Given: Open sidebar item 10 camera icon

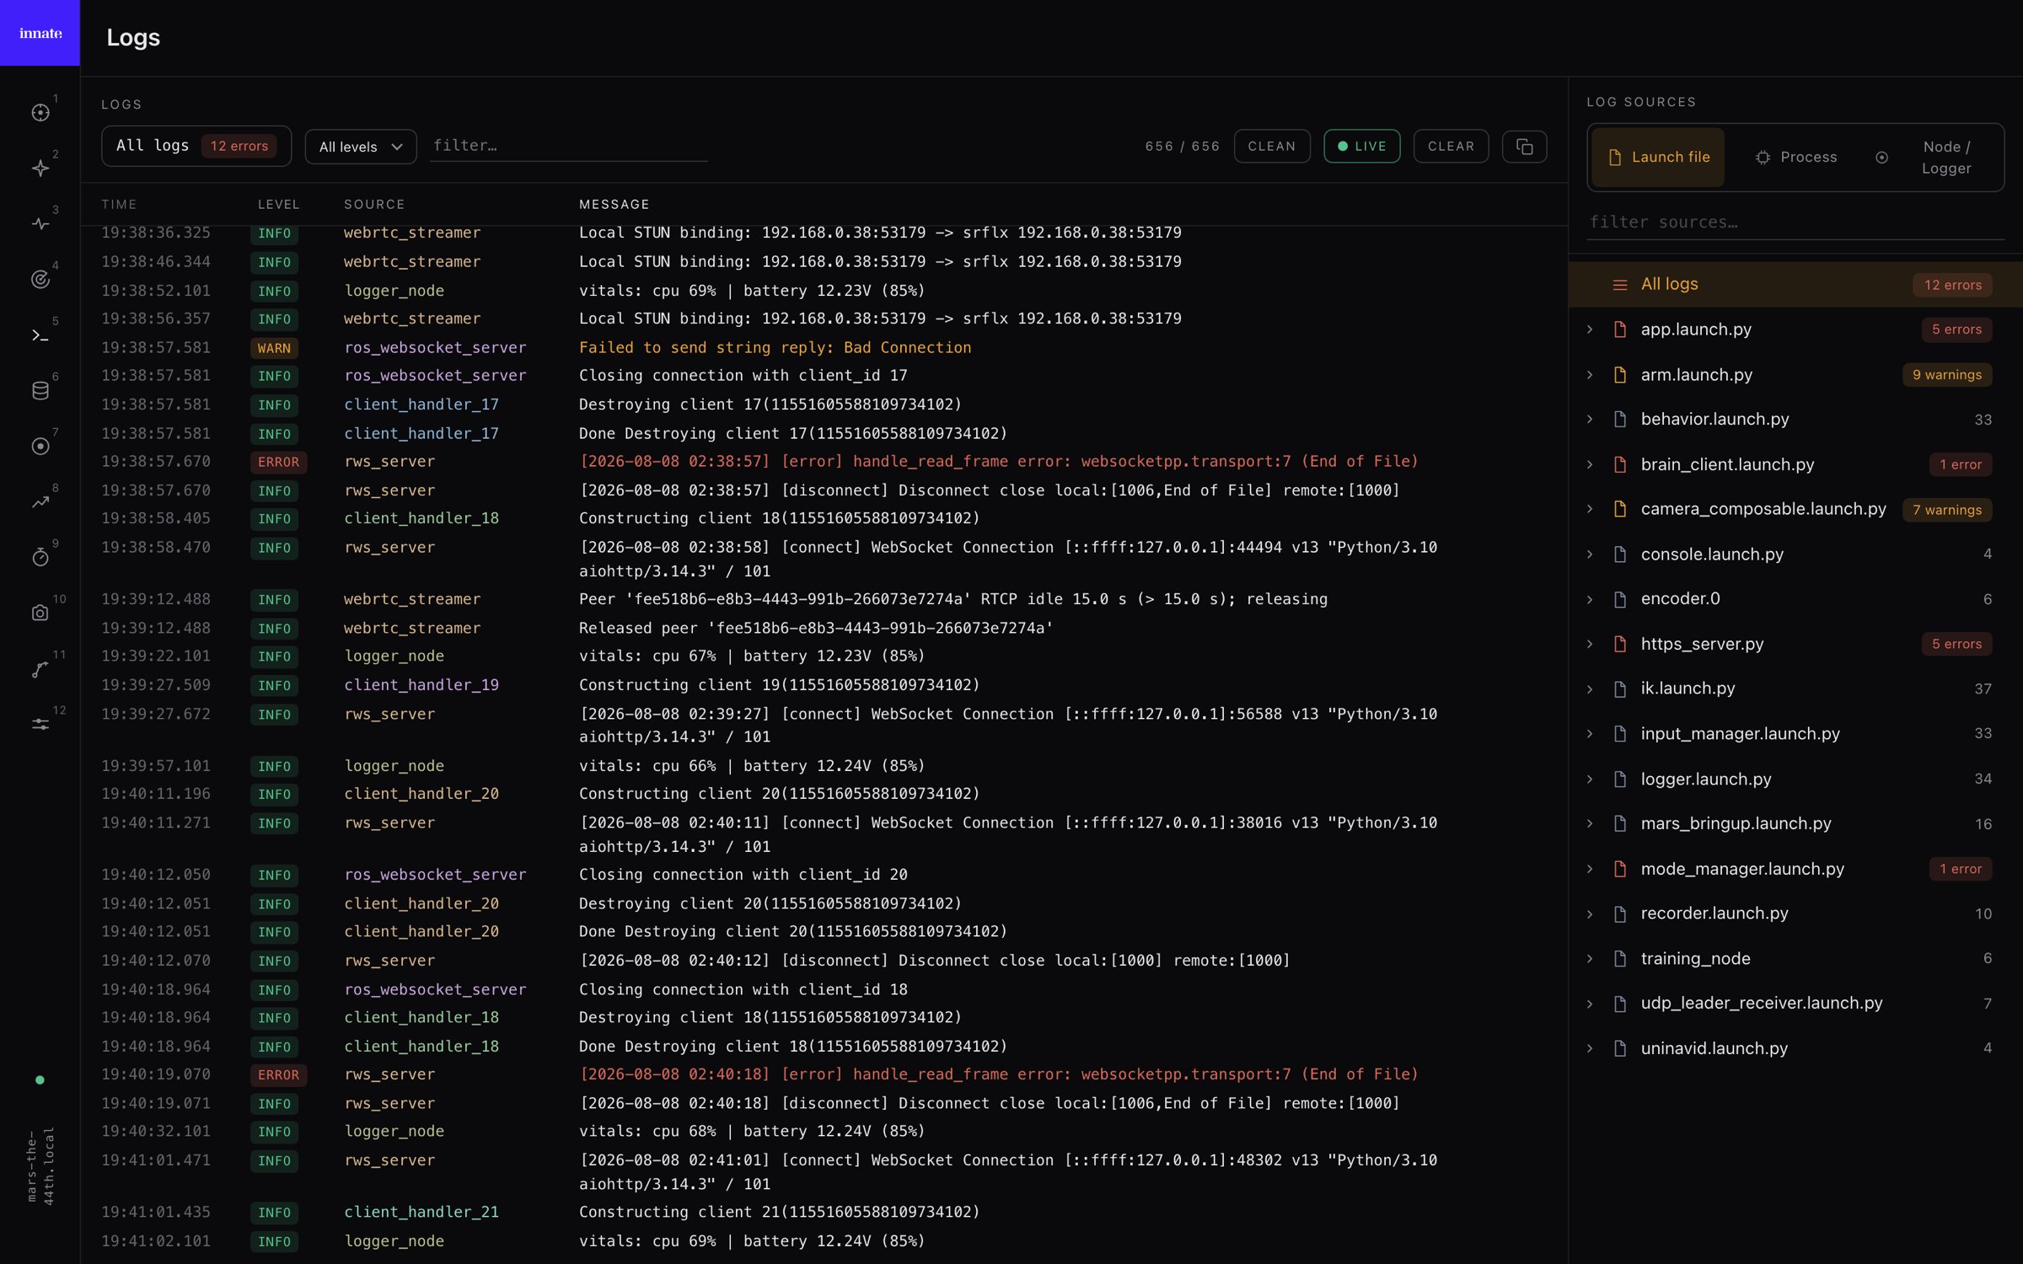Looking at the screenshot, I should pyautogui.click(x=40, y=613).
